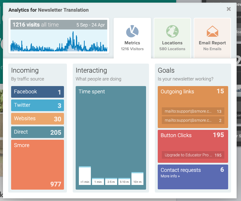Click the 5 Sep - 24 Apr date range
The image size is (241, 201).
91,25
